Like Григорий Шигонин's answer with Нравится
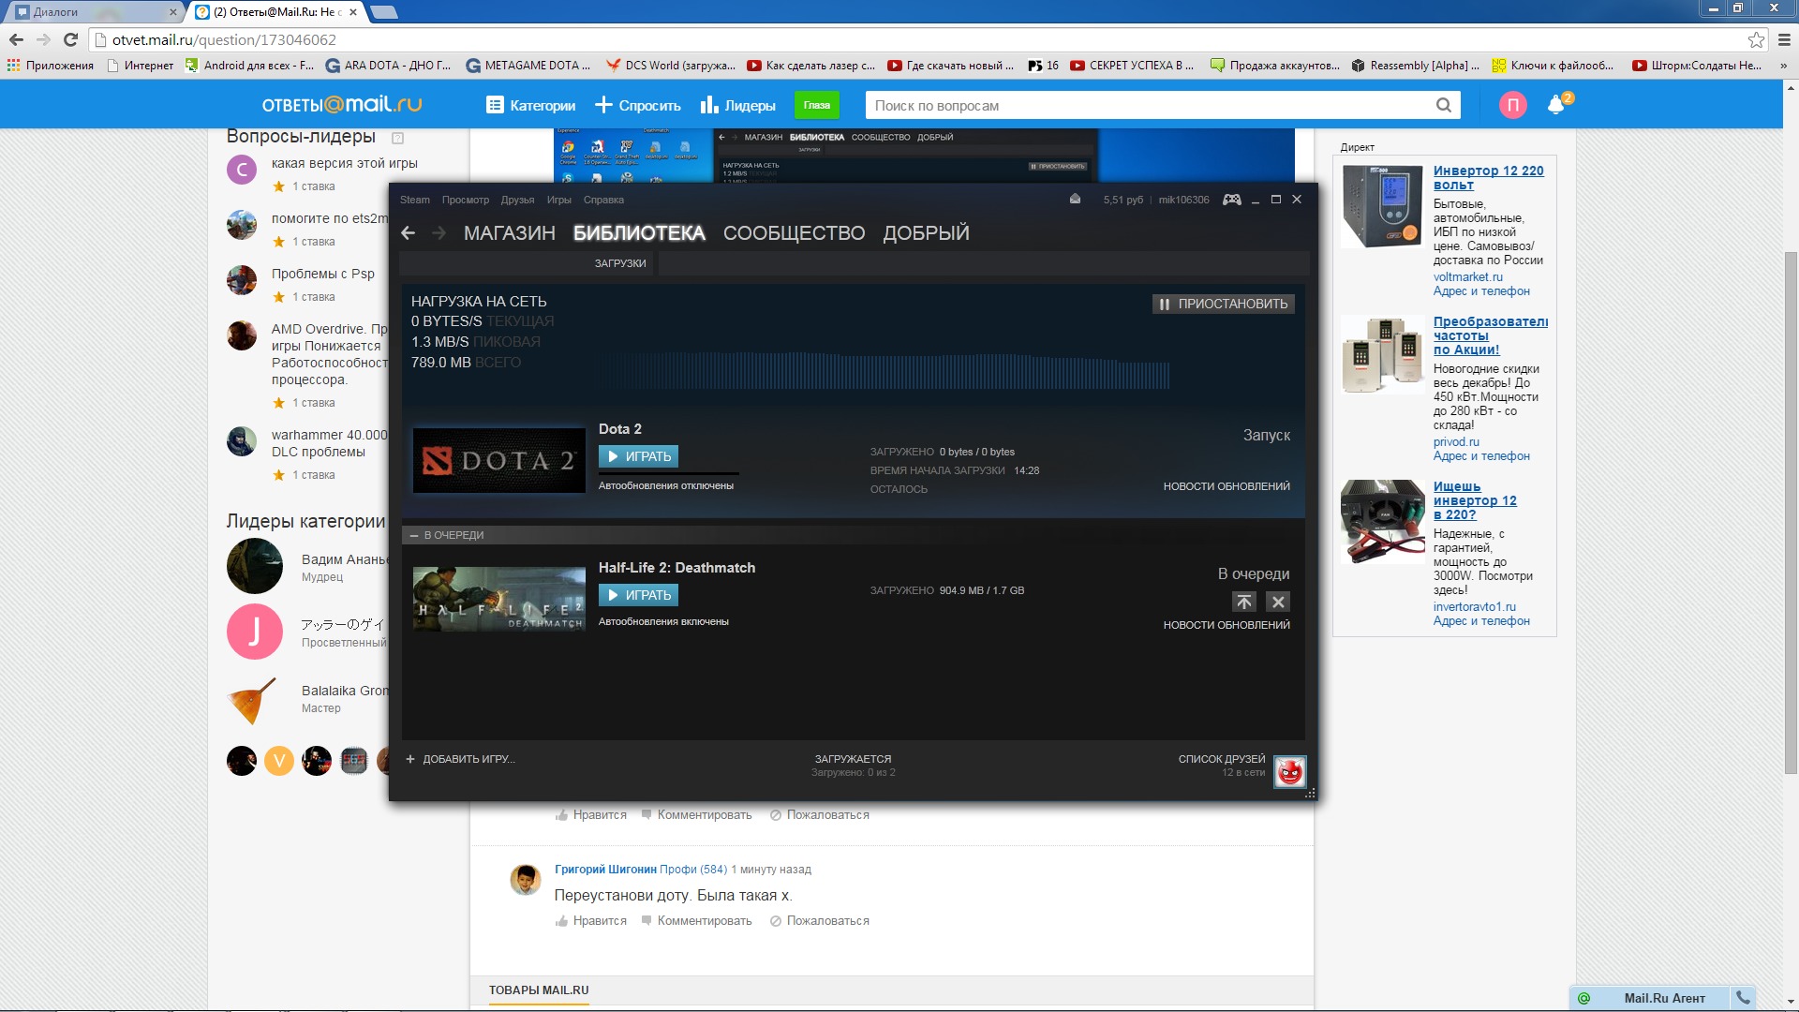The width and height of the screenshot is (1799, 1012). tap(591, 921)
